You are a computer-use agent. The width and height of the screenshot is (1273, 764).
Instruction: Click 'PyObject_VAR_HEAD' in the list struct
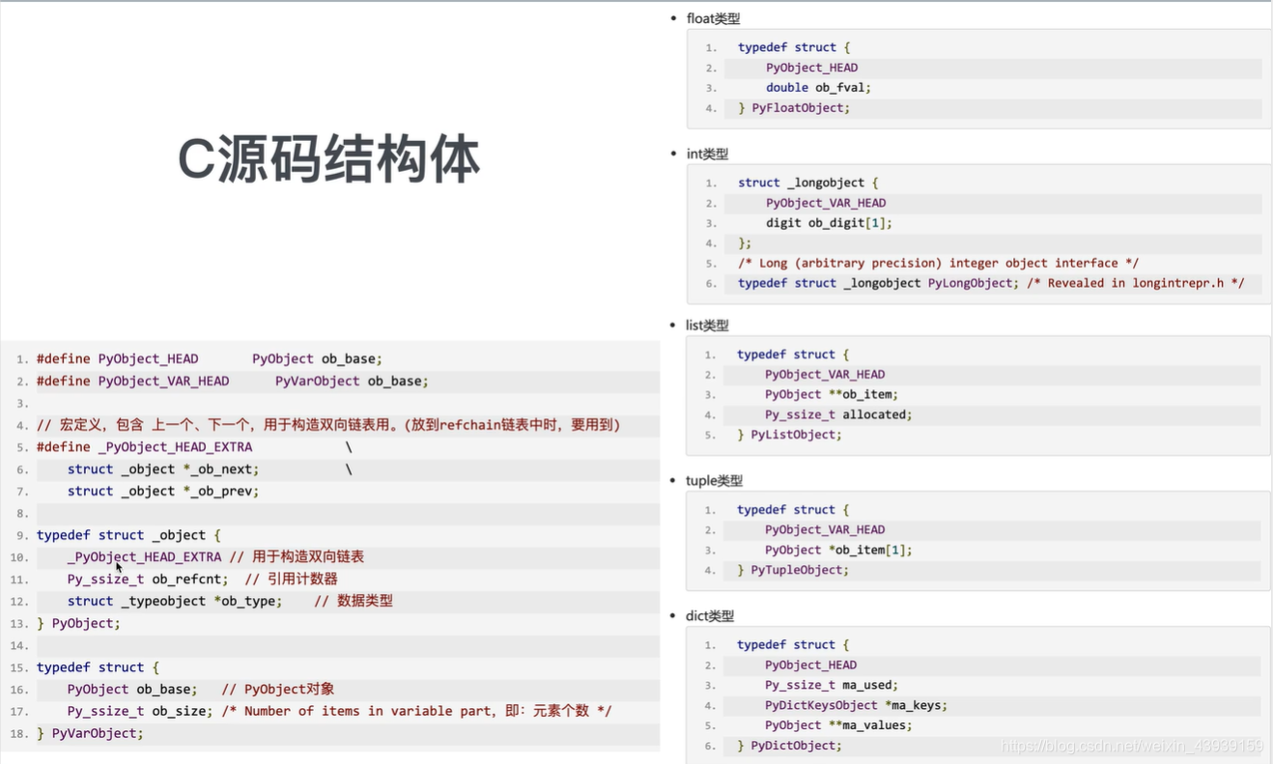click(x=825, y=374)
